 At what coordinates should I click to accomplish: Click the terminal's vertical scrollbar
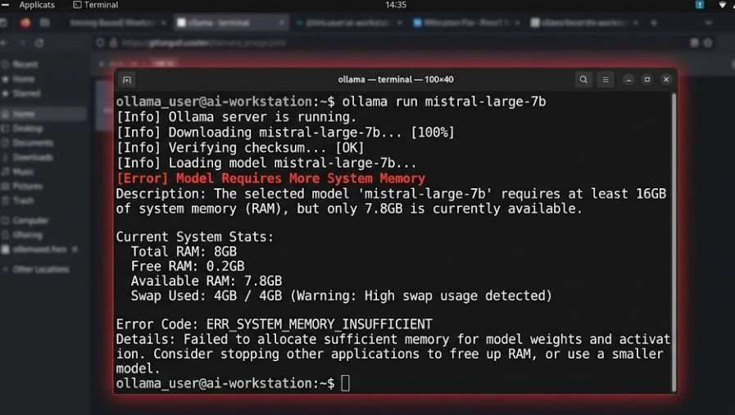674,242
